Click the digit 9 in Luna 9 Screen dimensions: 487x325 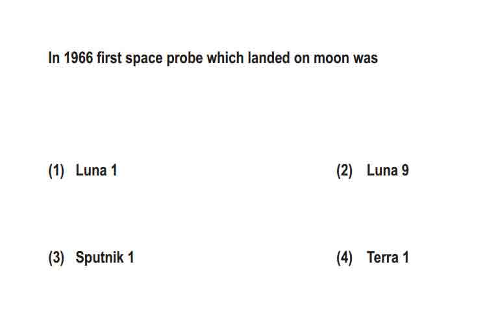click(x=405, y=170)
